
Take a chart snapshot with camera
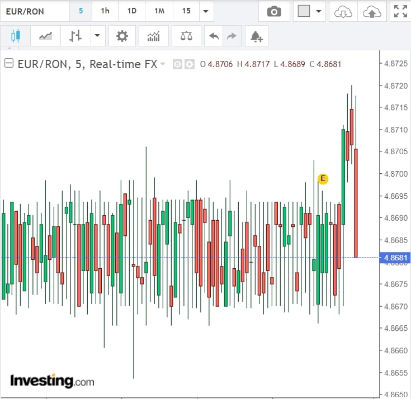tap(274, 11)
